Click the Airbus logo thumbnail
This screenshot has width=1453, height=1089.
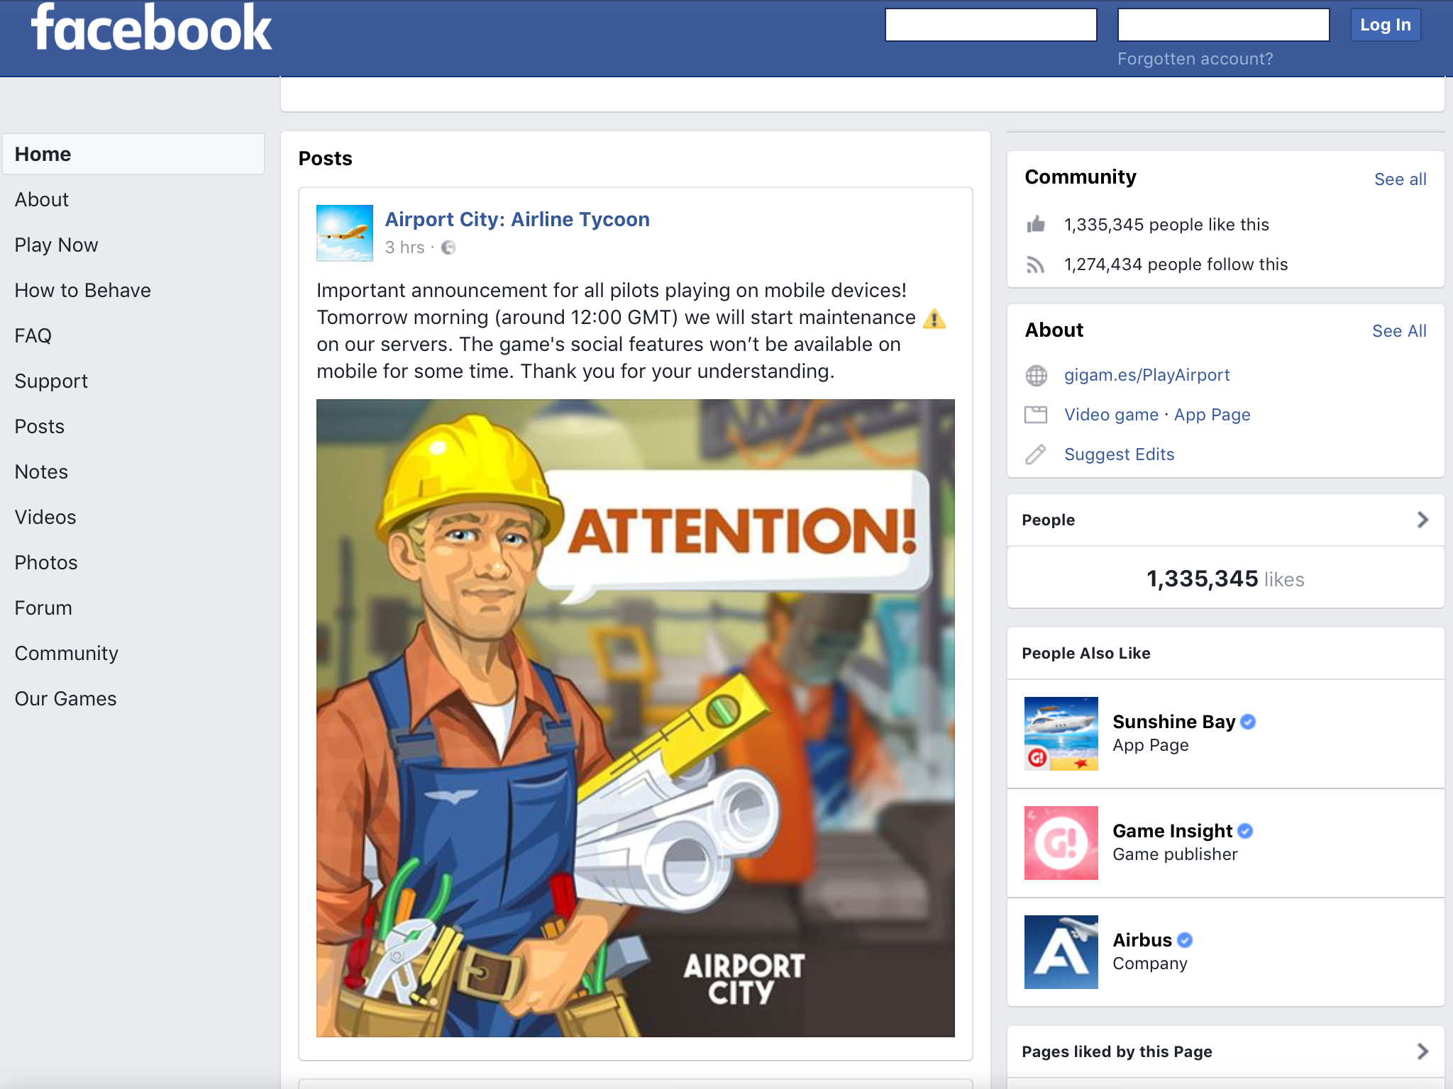(1061, 952)
